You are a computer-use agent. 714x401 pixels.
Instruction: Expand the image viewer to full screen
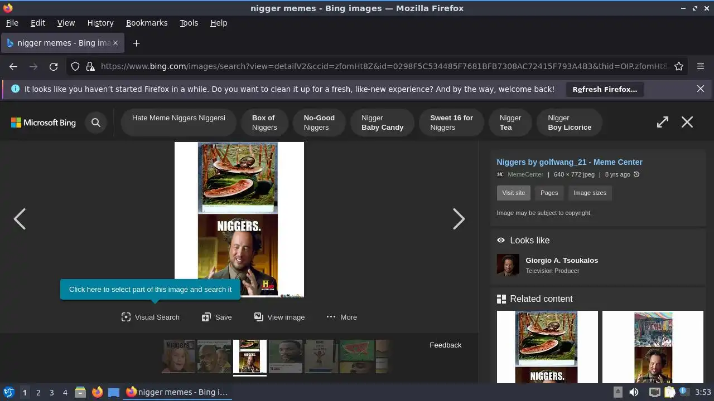[x=663, y=122]
